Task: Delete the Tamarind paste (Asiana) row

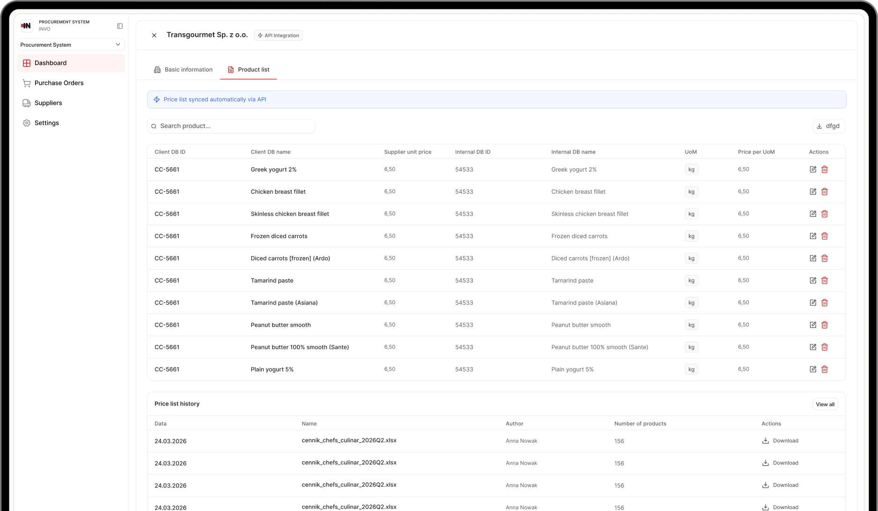Action: coord(825,303)
